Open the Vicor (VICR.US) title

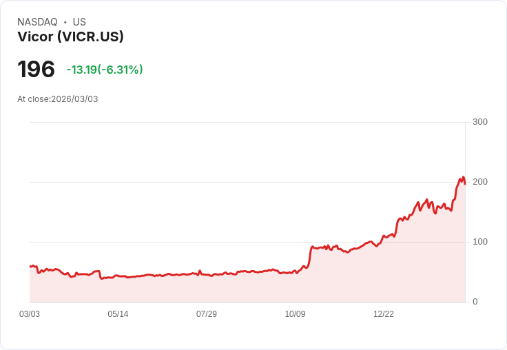click(x=70, y=37)
